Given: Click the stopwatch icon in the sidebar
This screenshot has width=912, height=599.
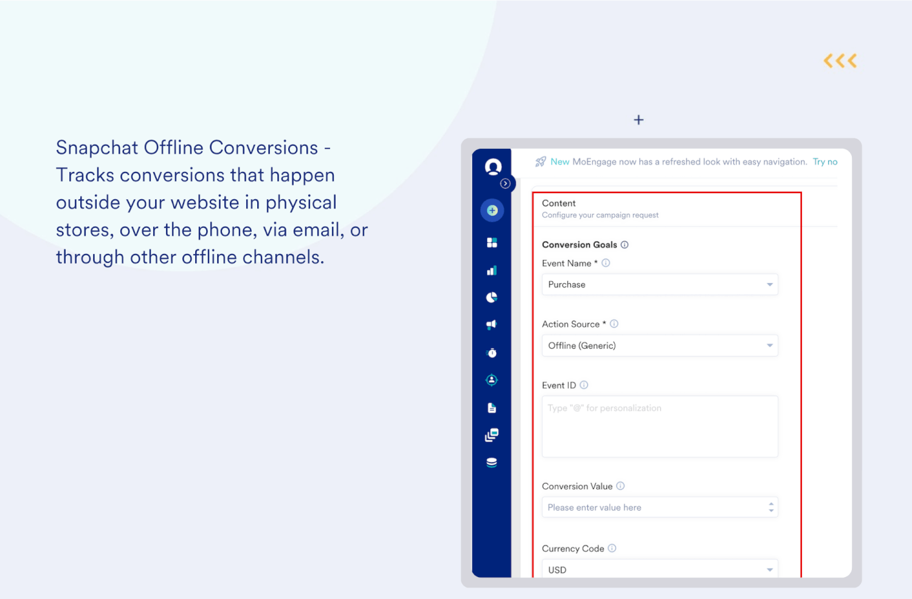Looking at the screenshot, I should pyautogui.click(x=492, y=352).
